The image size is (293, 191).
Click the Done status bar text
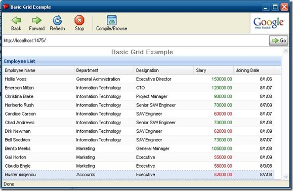[x=9, y=184]
